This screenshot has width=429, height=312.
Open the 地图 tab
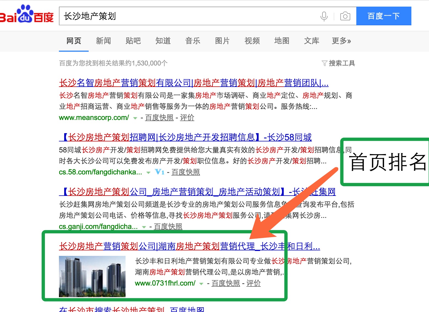pyautogui.click(x=282, y=41)
